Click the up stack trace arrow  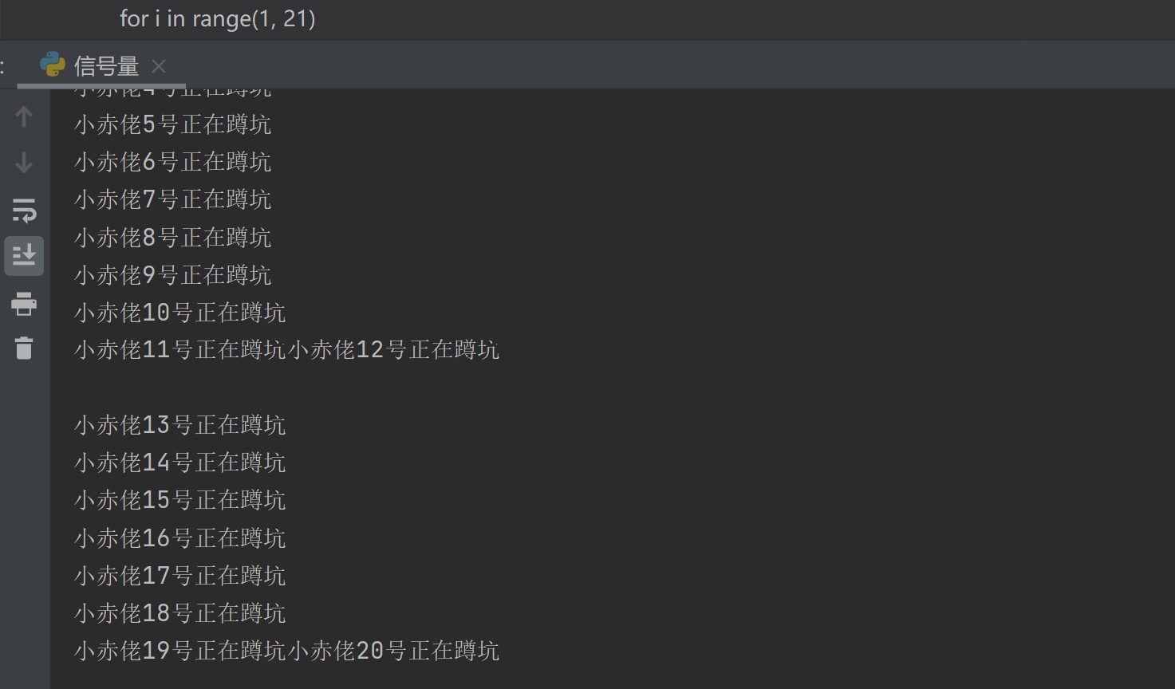click(x=24, y=116)
